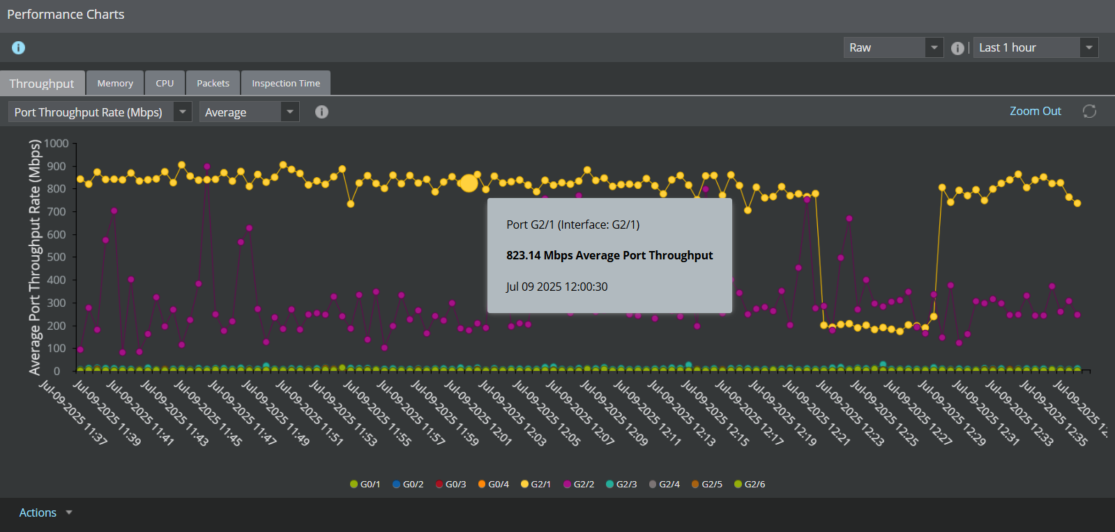Click the Average Port Throughput Rate axis title
This screenshot has height=532, width=1115.
34,257
